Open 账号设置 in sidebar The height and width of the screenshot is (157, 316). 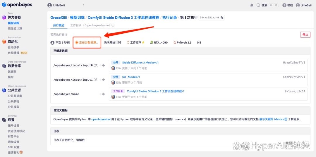point(14,126)
